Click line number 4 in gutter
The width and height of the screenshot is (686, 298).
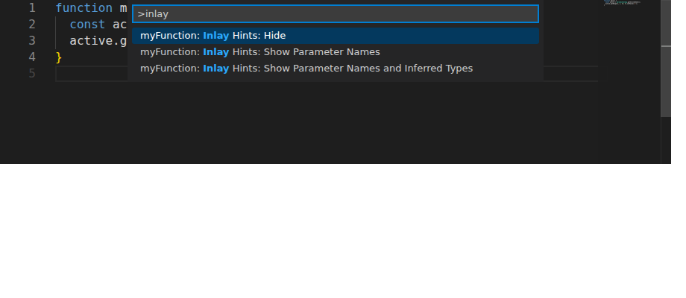point(32,57)
